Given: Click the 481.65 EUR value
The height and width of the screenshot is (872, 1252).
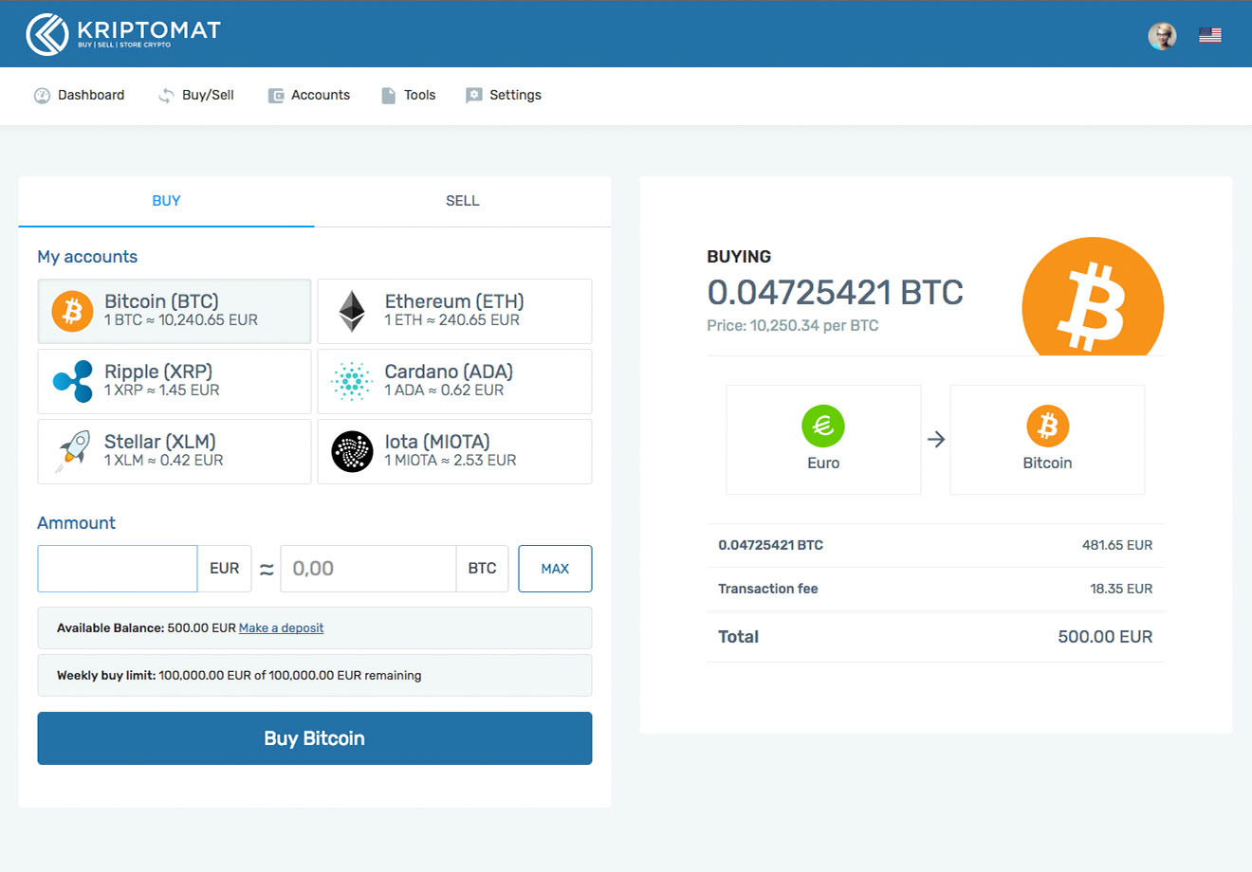Looking at the screenshot, I should [x=1117, y=546].
